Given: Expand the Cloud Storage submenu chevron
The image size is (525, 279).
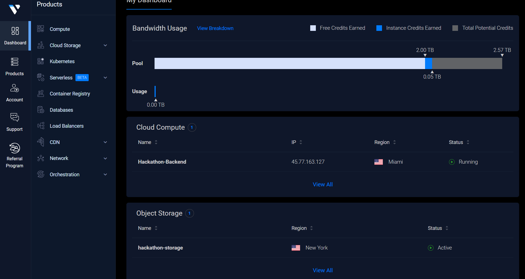Looking at the screenshot, I should (105, 45).
